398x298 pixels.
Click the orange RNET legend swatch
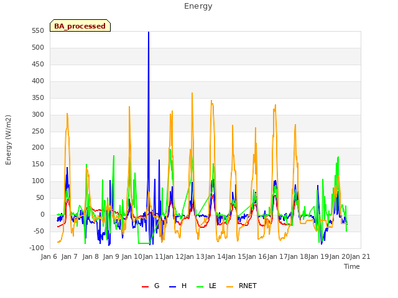[229, 287]
